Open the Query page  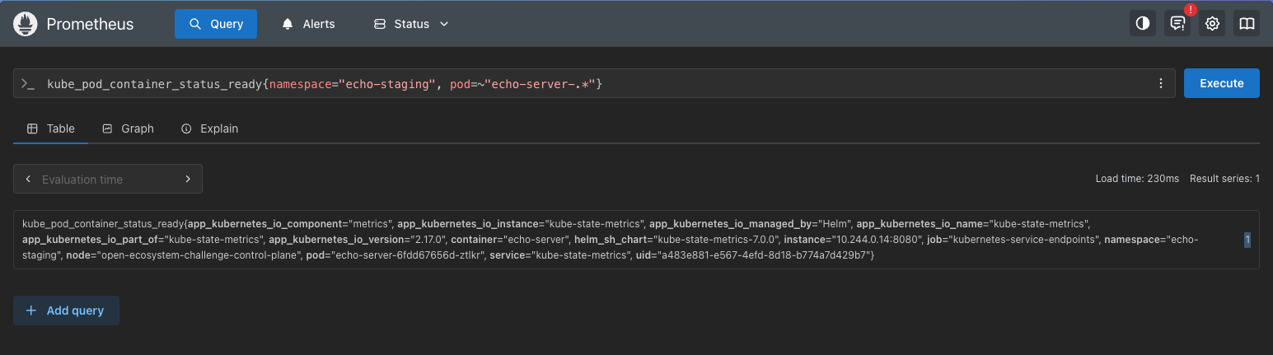(216, 24)
